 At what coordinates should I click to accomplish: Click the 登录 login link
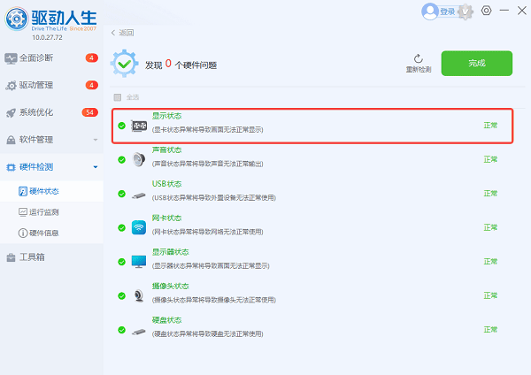click(447, 11)
